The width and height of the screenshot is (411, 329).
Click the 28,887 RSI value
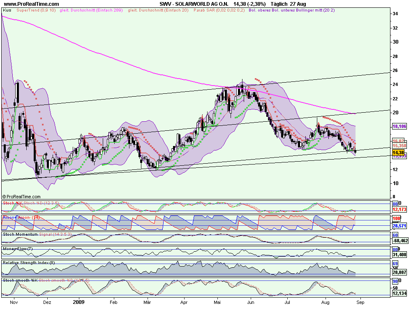pos(399,272)
